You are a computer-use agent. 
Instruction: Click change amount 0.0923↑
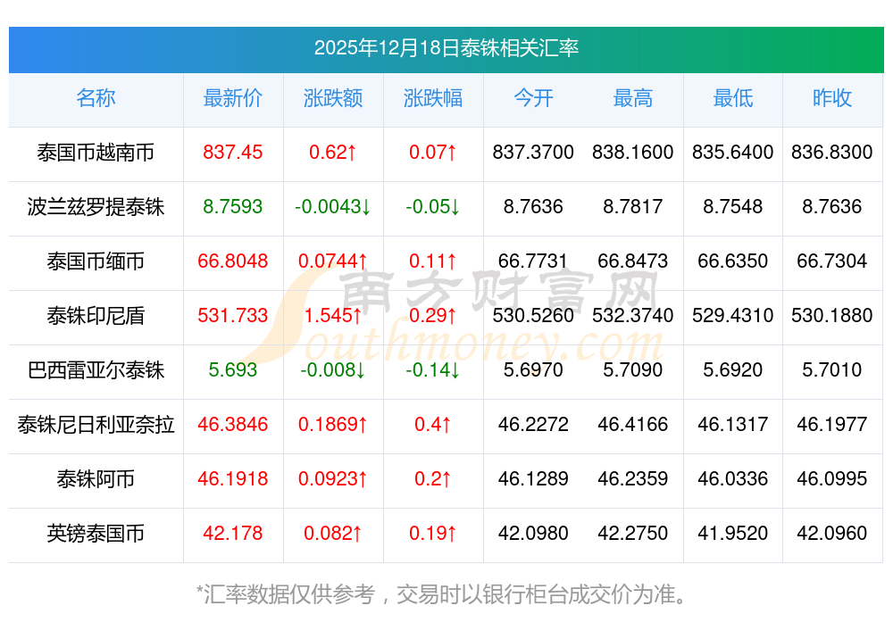pyautogui.click(x=333, y=478)
